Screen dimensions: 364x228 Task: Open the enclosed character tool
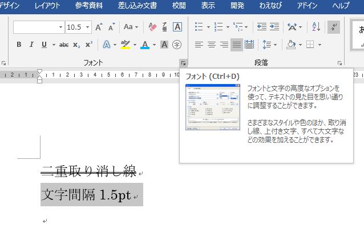(177, 45)
